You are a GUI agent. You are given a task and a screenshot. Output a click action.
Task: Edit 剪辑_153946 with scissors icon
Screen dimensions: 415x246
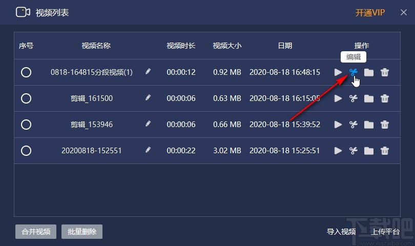pyautogui.click(x=354, y=125)
